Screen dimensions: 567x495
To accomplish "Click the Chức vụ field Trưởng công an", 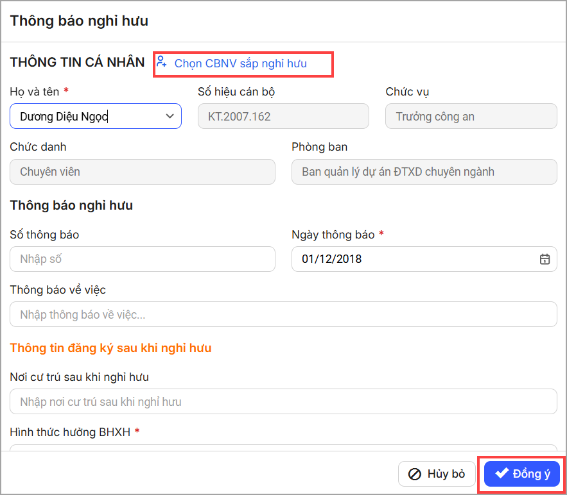I will (x=471, y=116).
